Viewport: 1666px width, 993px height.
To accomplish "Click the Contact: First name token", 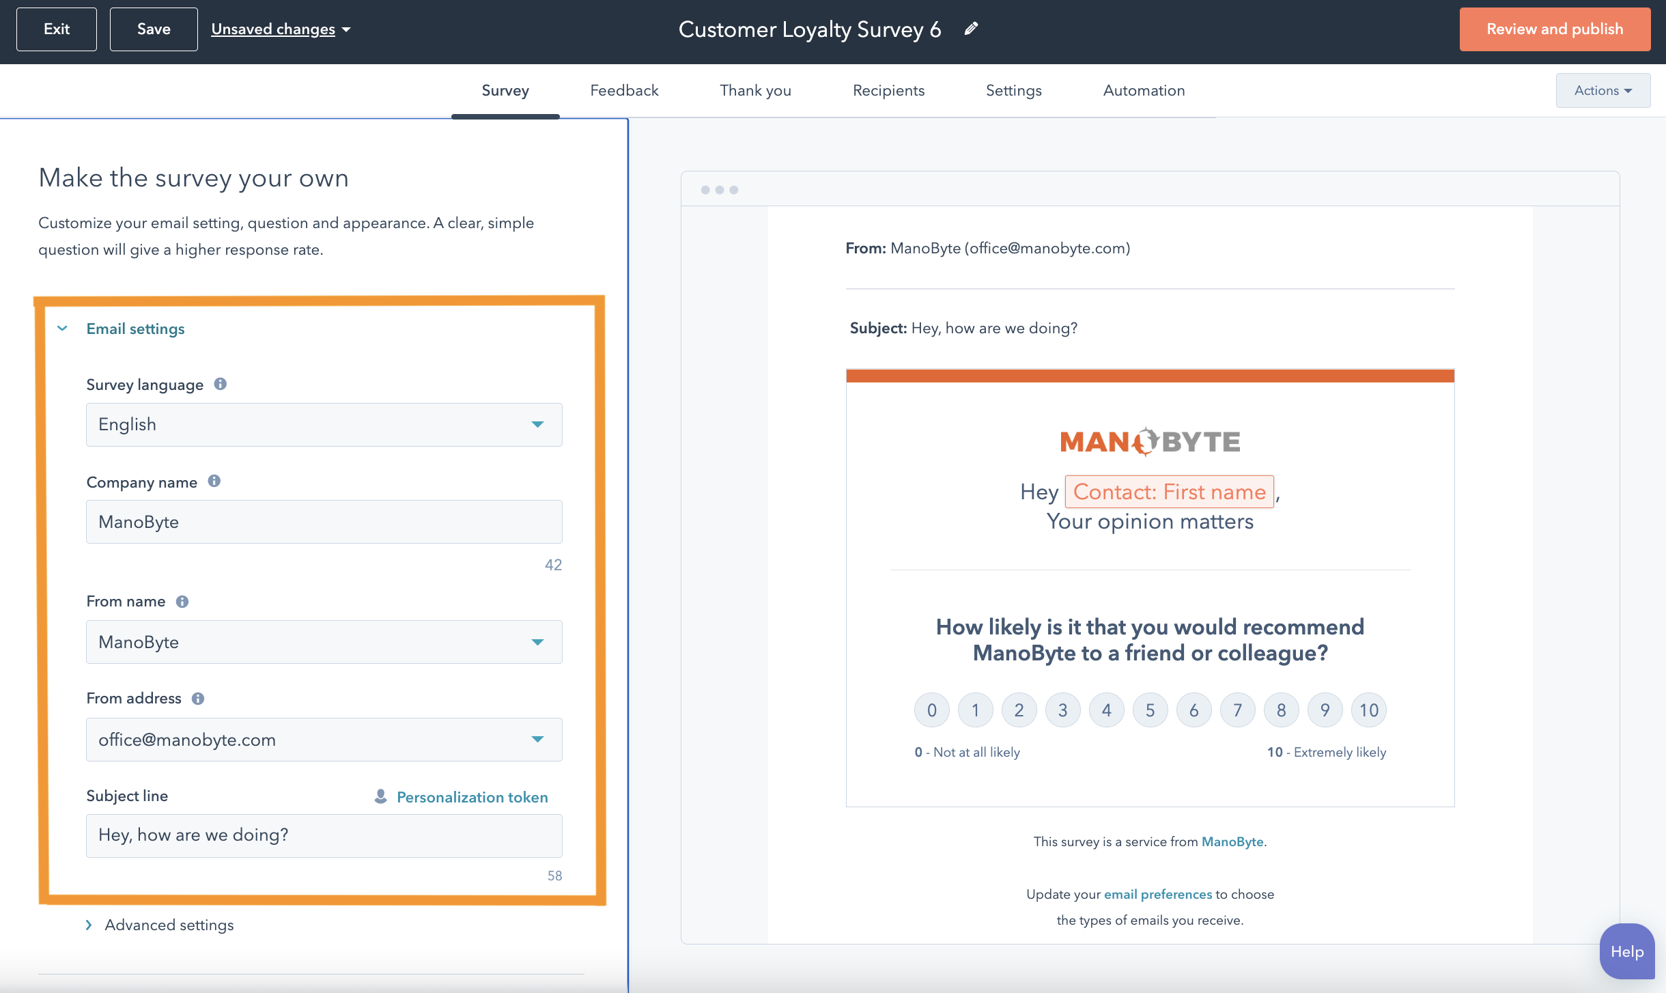I will [x=1169, y=491].
